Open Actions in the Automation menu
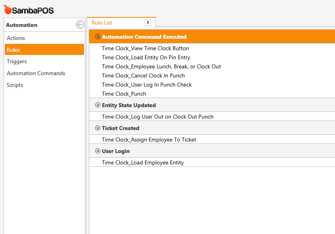335x234 pixels. click(16, 38)
